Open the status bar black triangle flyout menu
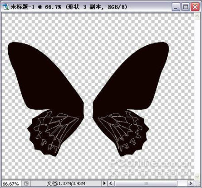The height and width of the screenshot is (188, 202). pos(104,183)
